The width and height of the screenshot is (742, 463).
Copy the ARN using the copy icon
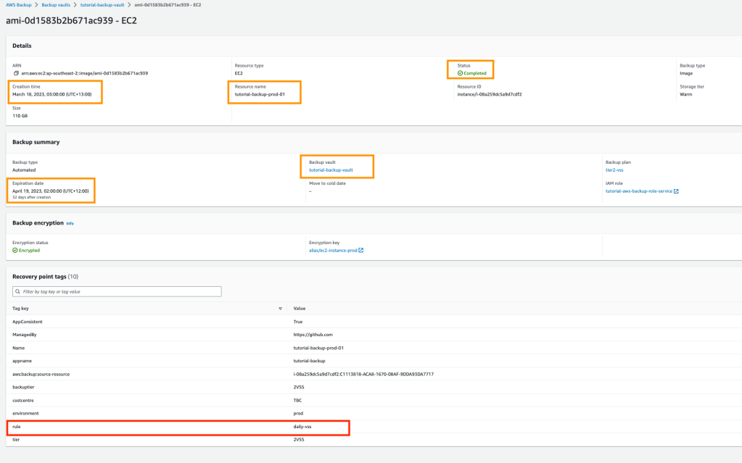click(16, 73)
